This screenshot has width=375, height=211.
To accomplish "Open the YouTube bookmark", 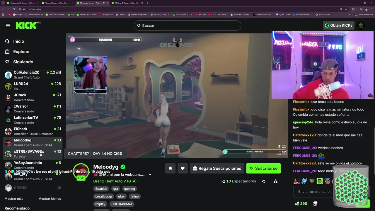I will (201, 14).
